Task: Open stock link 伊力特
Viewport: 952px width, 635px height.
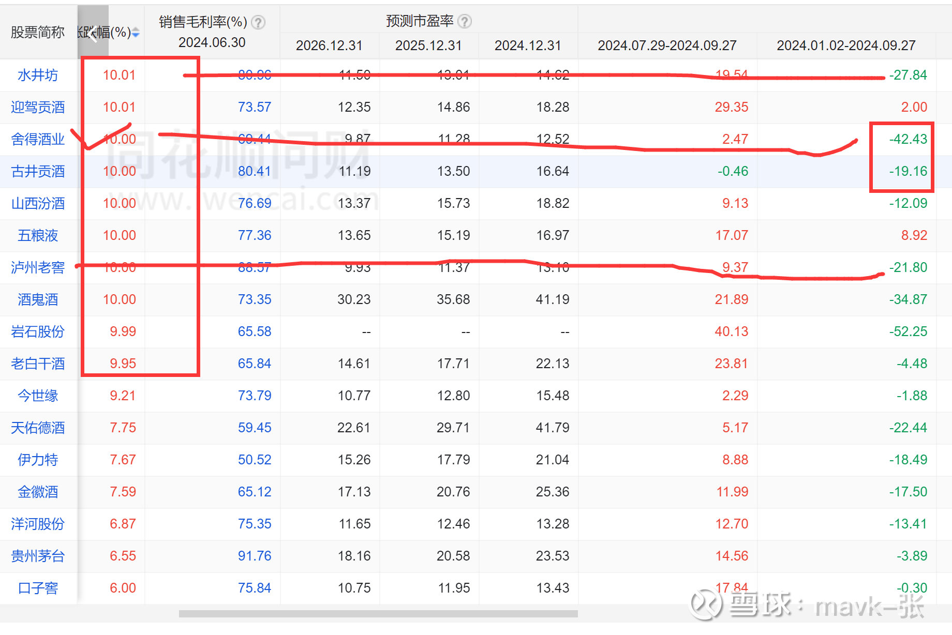Action: coord(38,460)
